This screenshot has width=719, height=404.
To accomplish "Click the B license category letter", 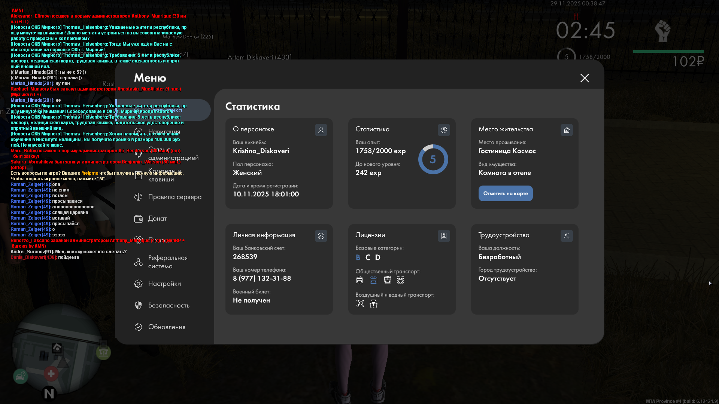I will (358, 257).
